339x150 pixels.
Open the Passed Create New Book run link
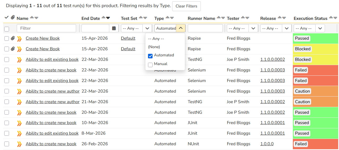pyautogui.click(x=43, y=38)
